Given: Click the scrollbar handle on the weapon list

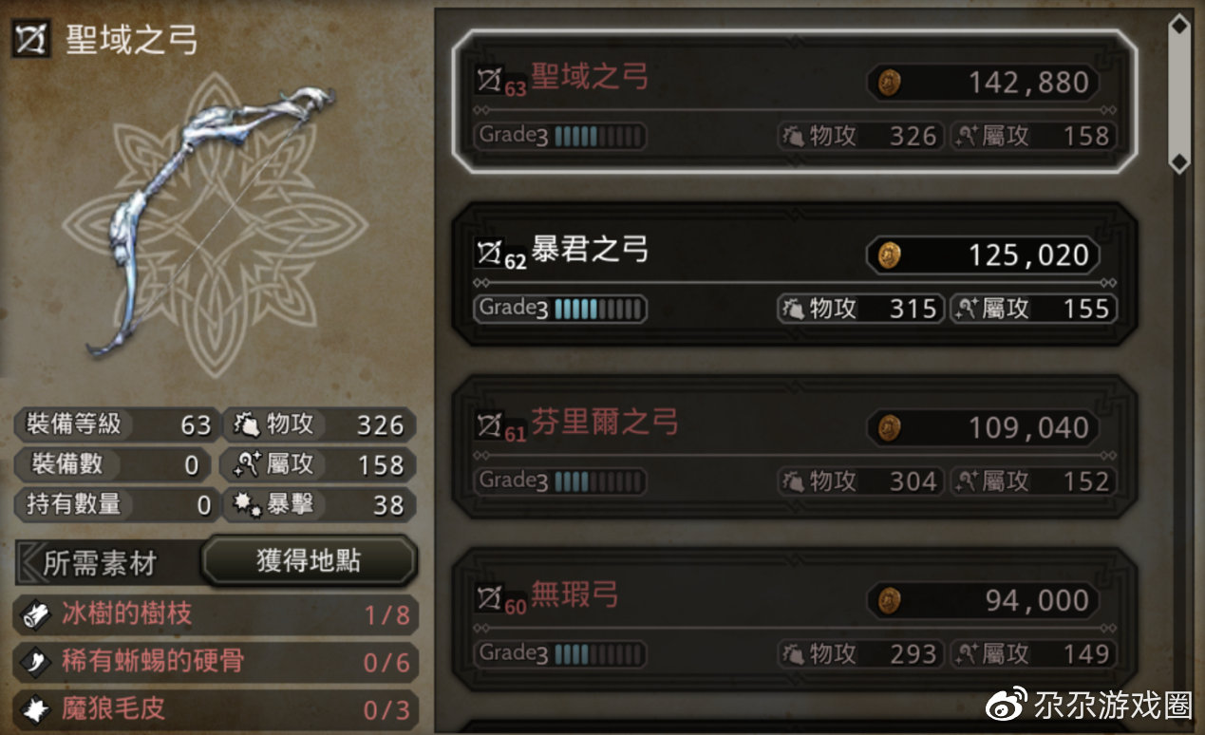Looking at the screenshot, I should point(1178,93).
